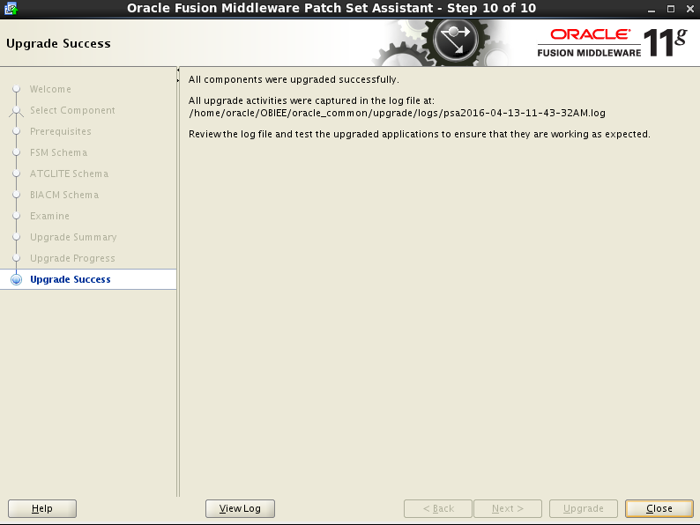Select the Examine step
Screen dimensions: 700x525
tap(49, 216)
